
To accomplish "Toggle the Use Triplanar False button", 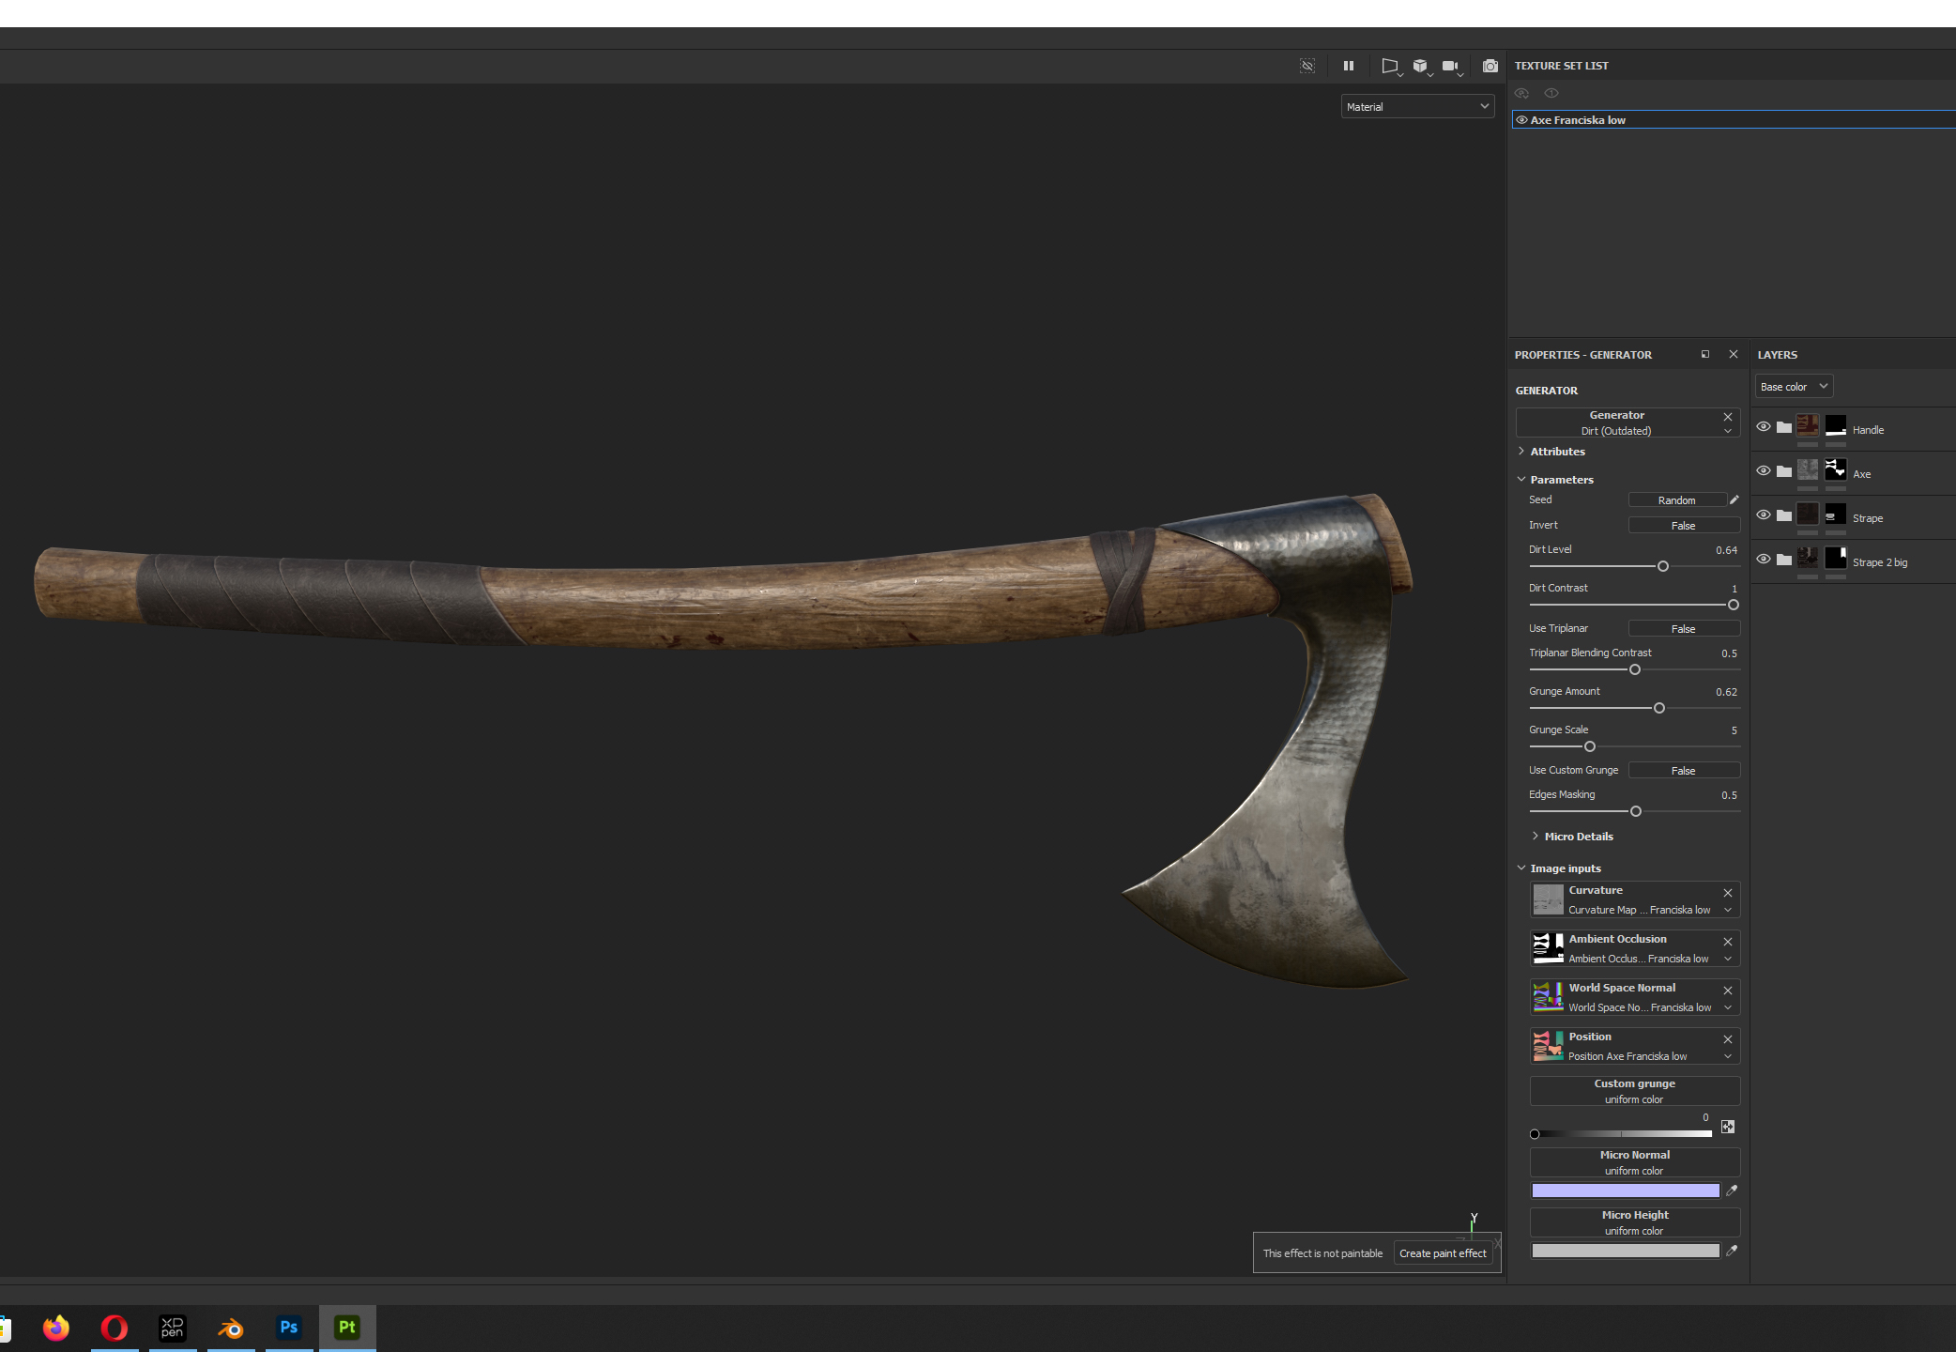I will (x=1683, y=629).
